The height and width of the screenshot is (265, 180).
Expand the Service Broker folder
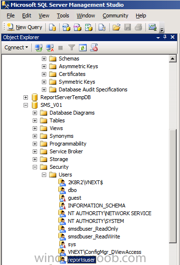(35, 151)
